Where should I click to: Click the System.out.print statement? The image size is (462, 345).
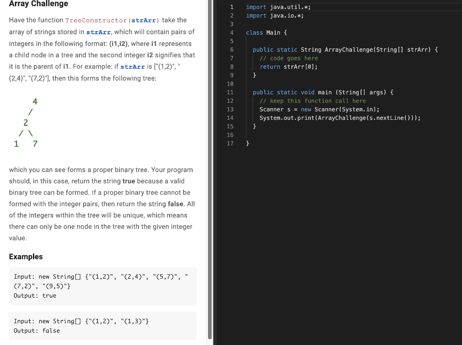pyautogui.click(x=340, y=118)
